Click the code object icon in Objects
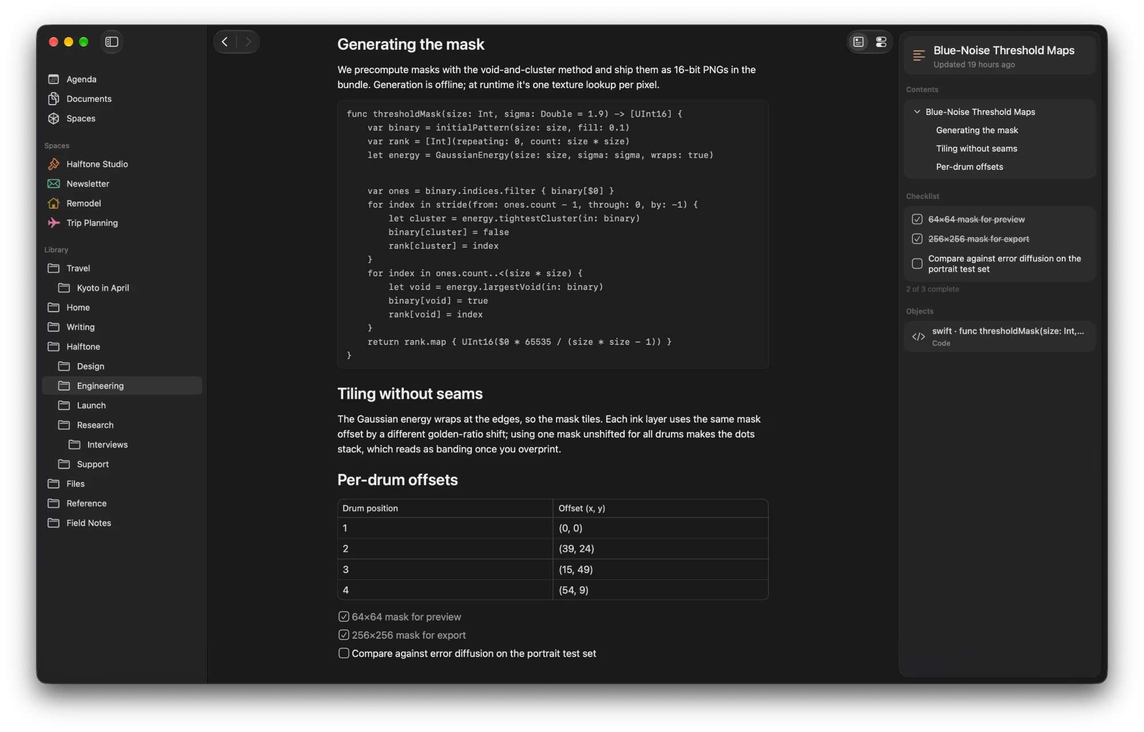Screen dimensions: 1144x732 click(x=919, y=337)
